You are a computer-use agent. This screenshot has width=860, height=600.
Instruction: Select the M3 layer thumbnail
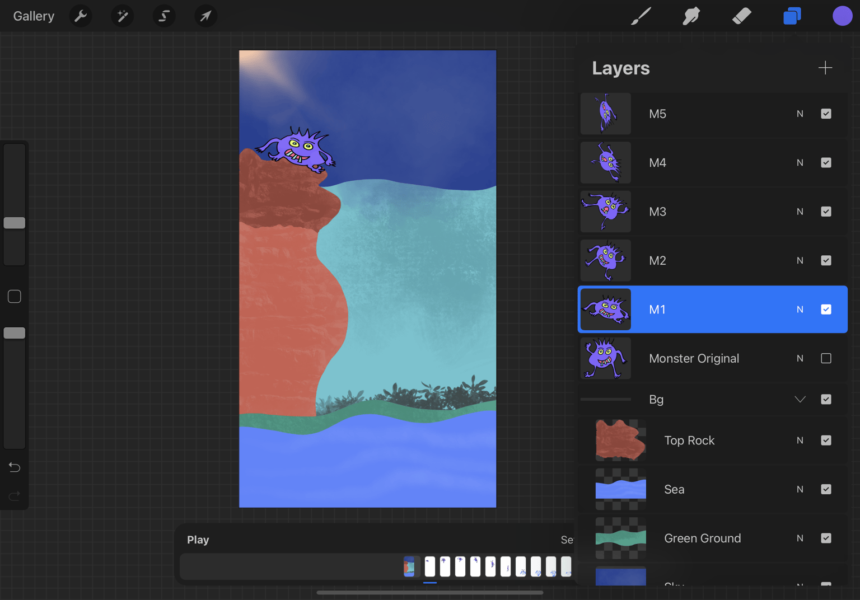pos(606,212)
